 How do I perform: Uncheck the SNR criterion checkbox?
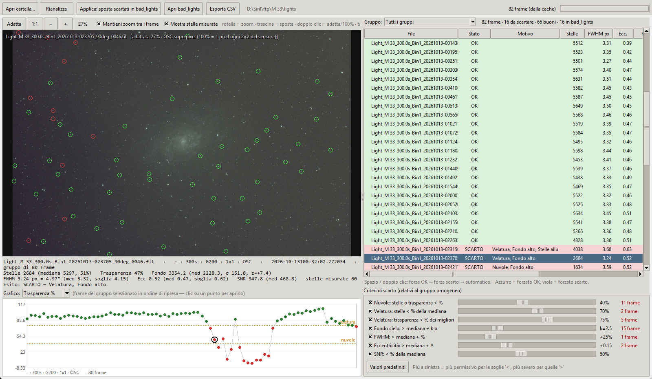tap(370, 354)
